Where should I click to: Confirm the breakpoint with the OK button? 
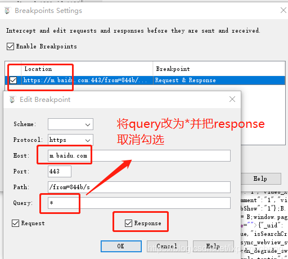coord(121,246)
